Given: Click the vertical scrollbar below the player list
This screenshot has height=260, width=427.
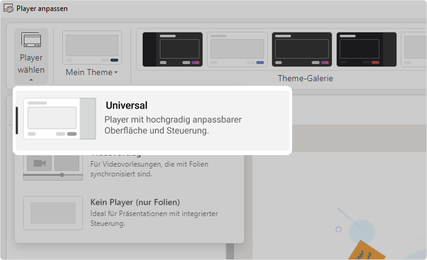Looking at the screenshot, I should point(230,251).
